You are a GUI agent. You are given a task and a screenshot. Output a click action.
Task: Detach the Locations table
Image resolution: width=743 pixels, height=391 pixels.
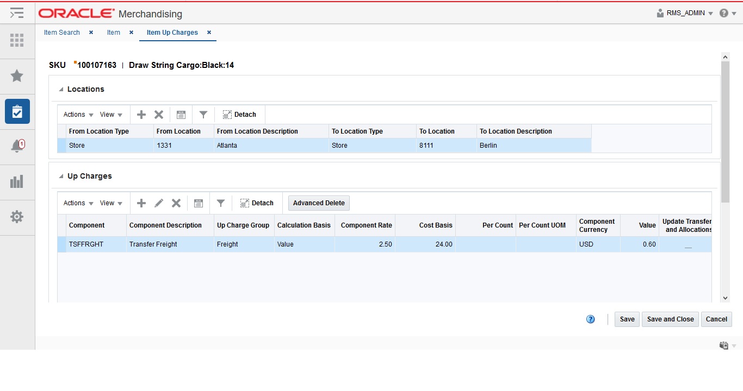click(x=240, y=115)
